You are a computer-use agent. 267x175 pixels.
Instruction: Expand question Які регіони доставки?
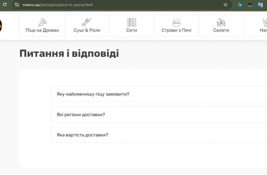tap(159, 115)
